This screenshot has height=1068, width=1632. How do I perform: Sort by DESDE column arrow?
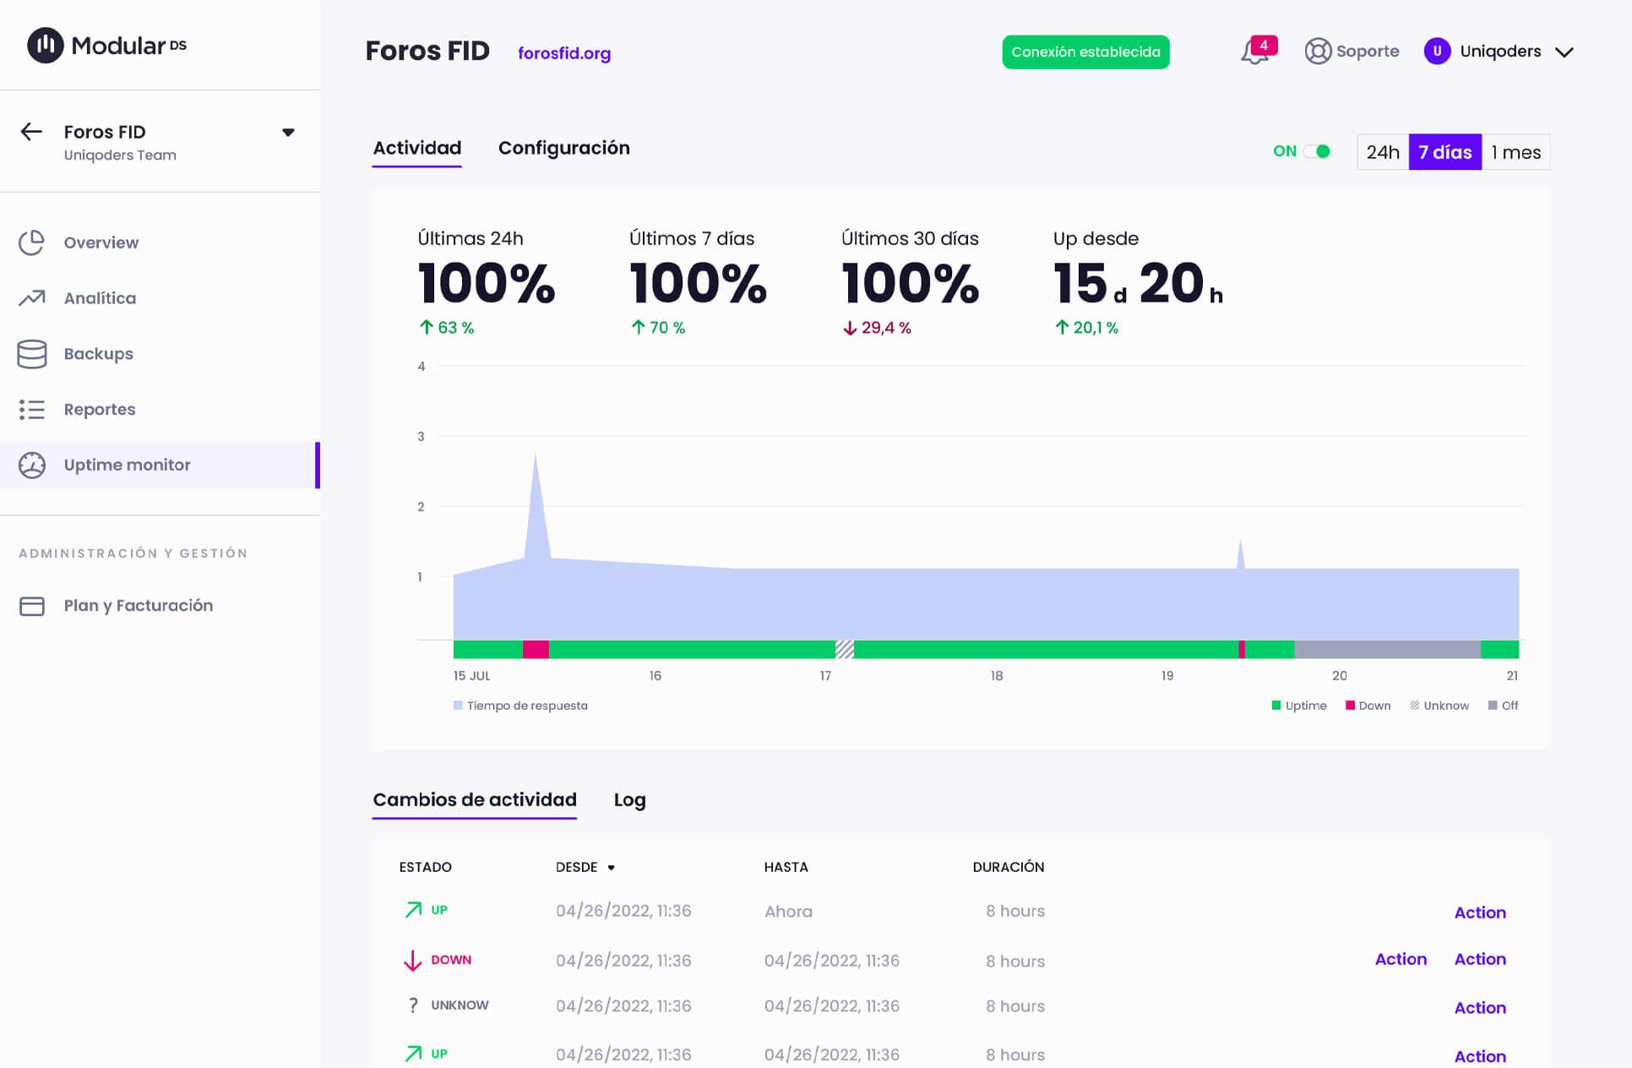click(x=611, y=868)
